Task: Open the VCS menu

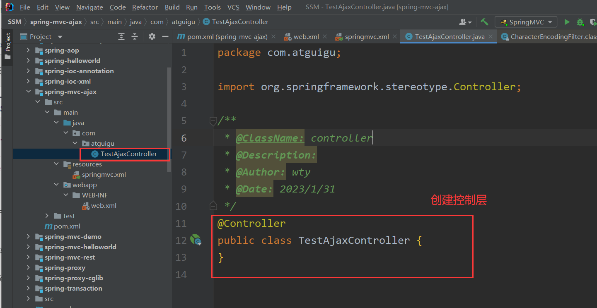Action: [233, 7]
